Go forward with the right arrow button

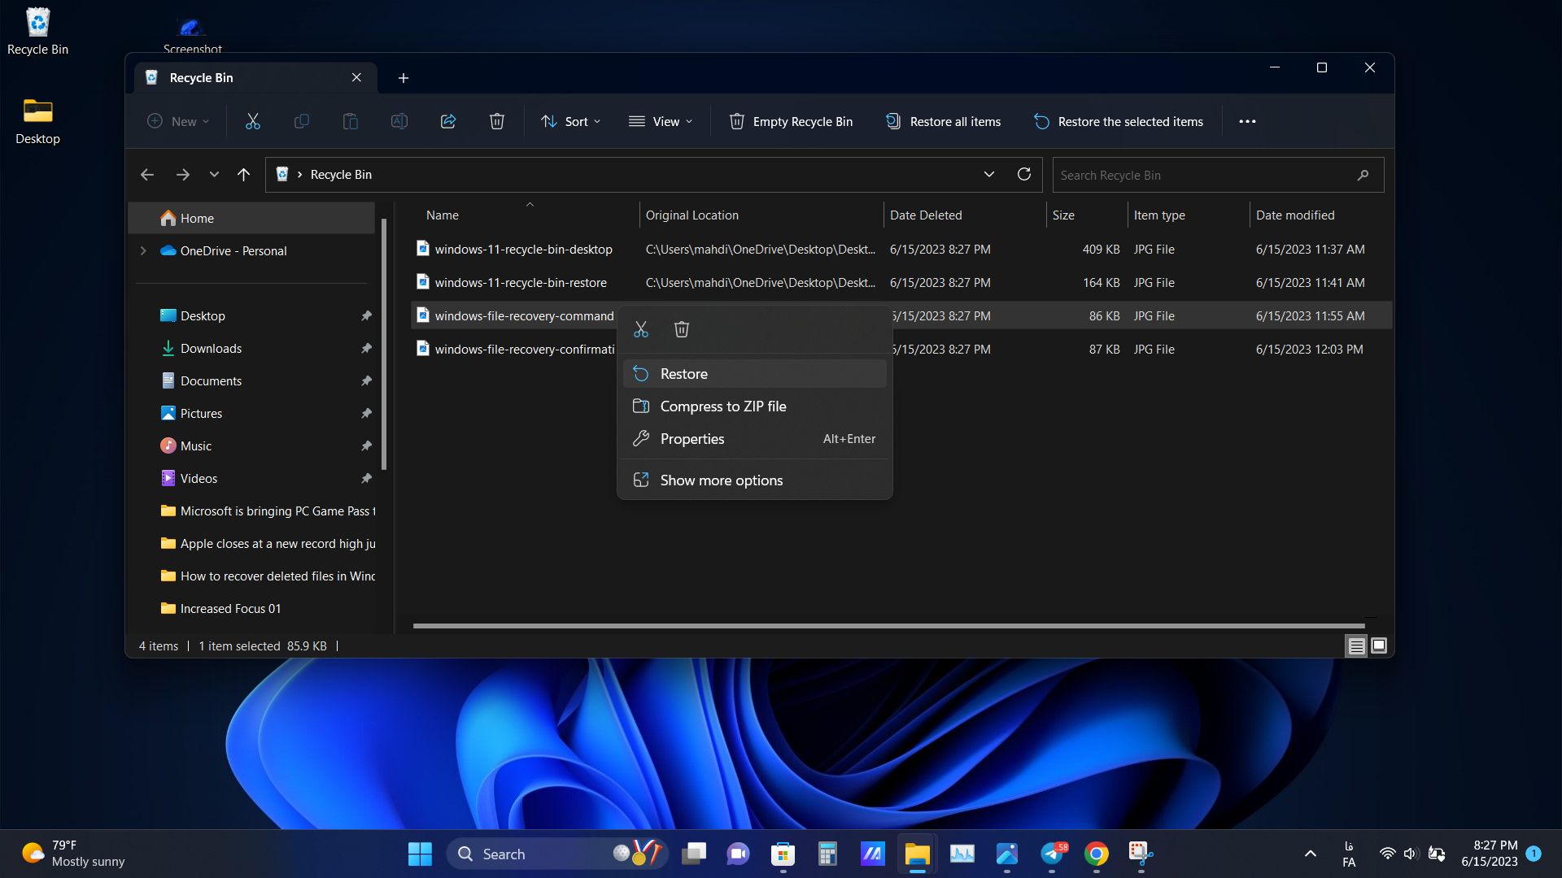point(182,175)
